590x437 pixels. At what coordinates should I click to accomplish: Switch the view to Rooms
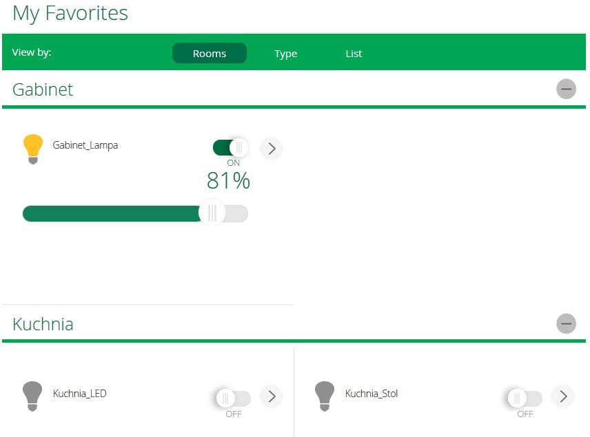210,53
